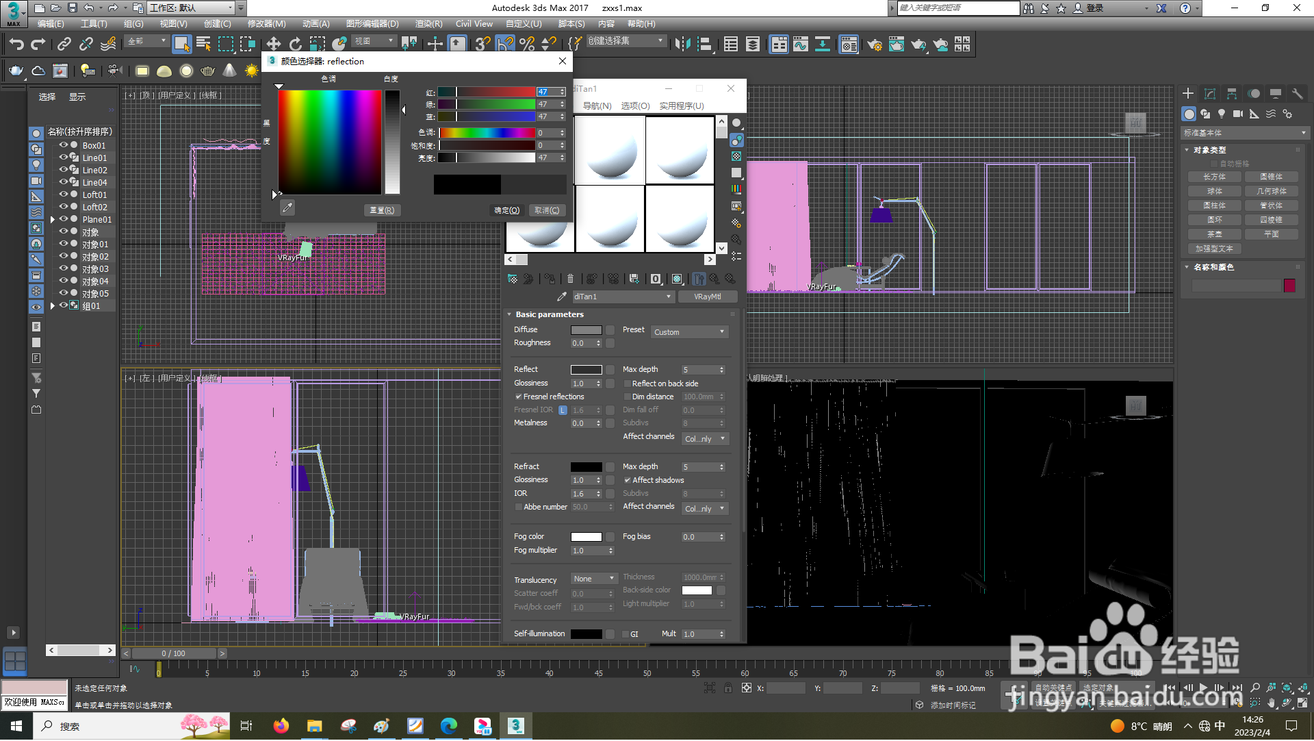This screenshot has width=1314, height=741.
Task: Expand the 组01 tree item
Action: pyautogui.click(x=52, y=306)
